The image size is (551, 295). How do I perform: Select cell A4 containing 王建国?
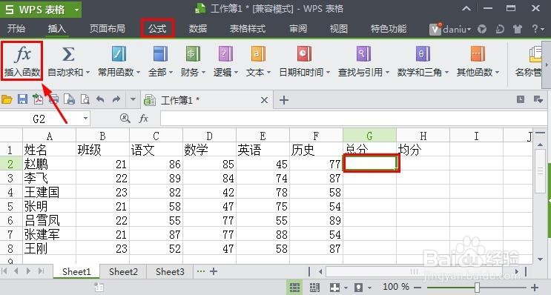(49, 192)
